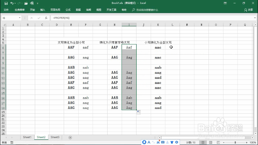Viewport: 258px width, 145px height.
Task: Select column E header
Action: pyautogui.click(x=71, y=25)
